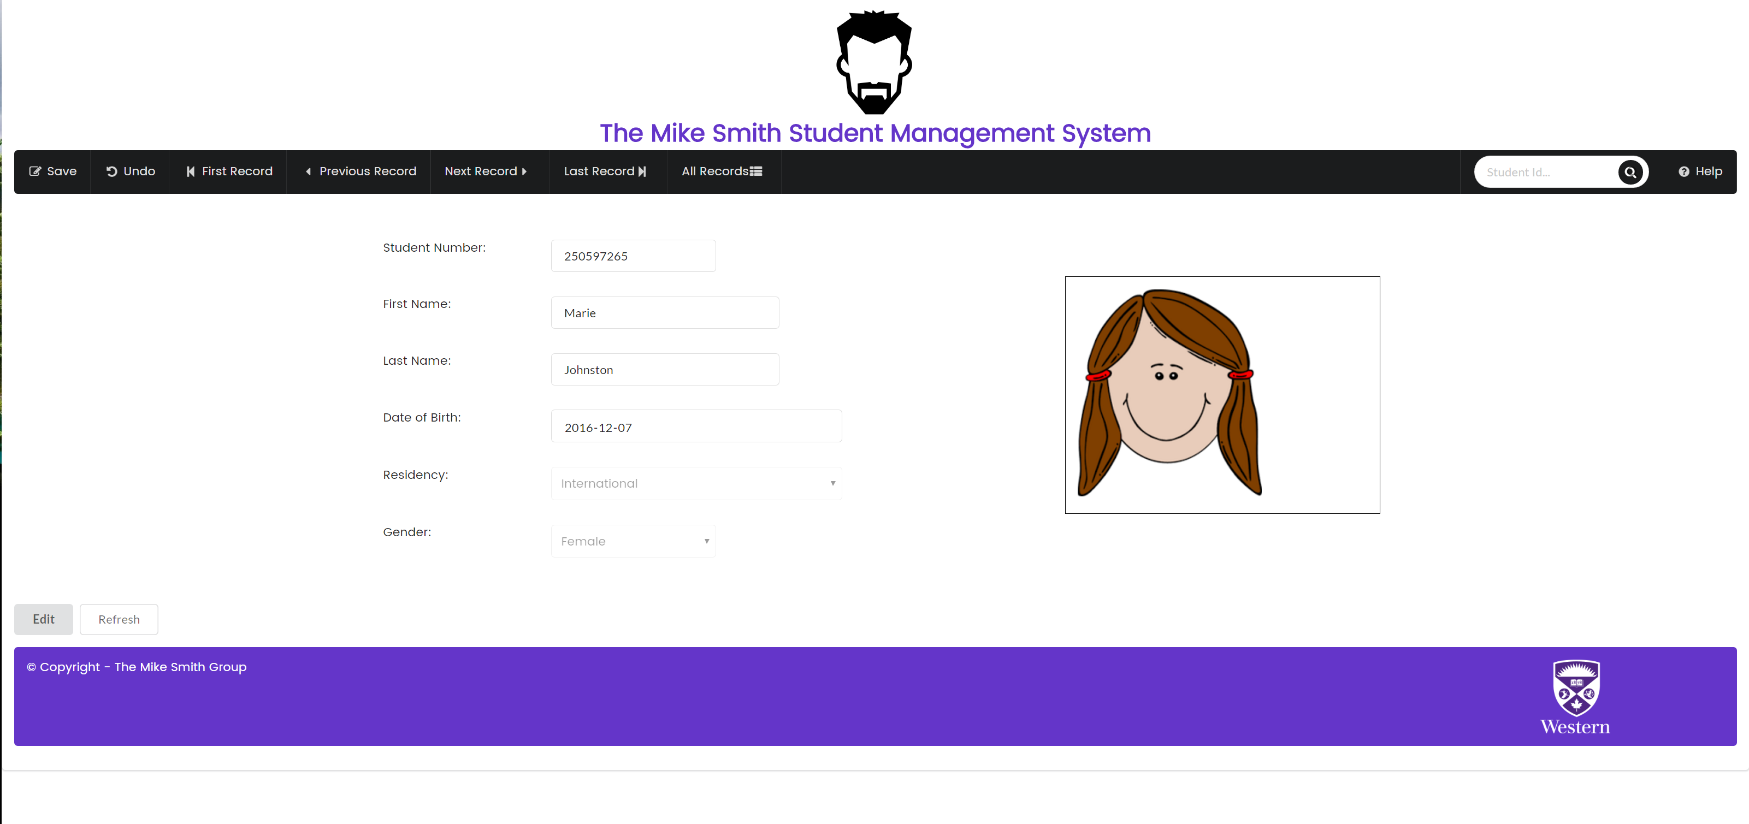Click the Last Record skip-forward icon

point(642,171)
